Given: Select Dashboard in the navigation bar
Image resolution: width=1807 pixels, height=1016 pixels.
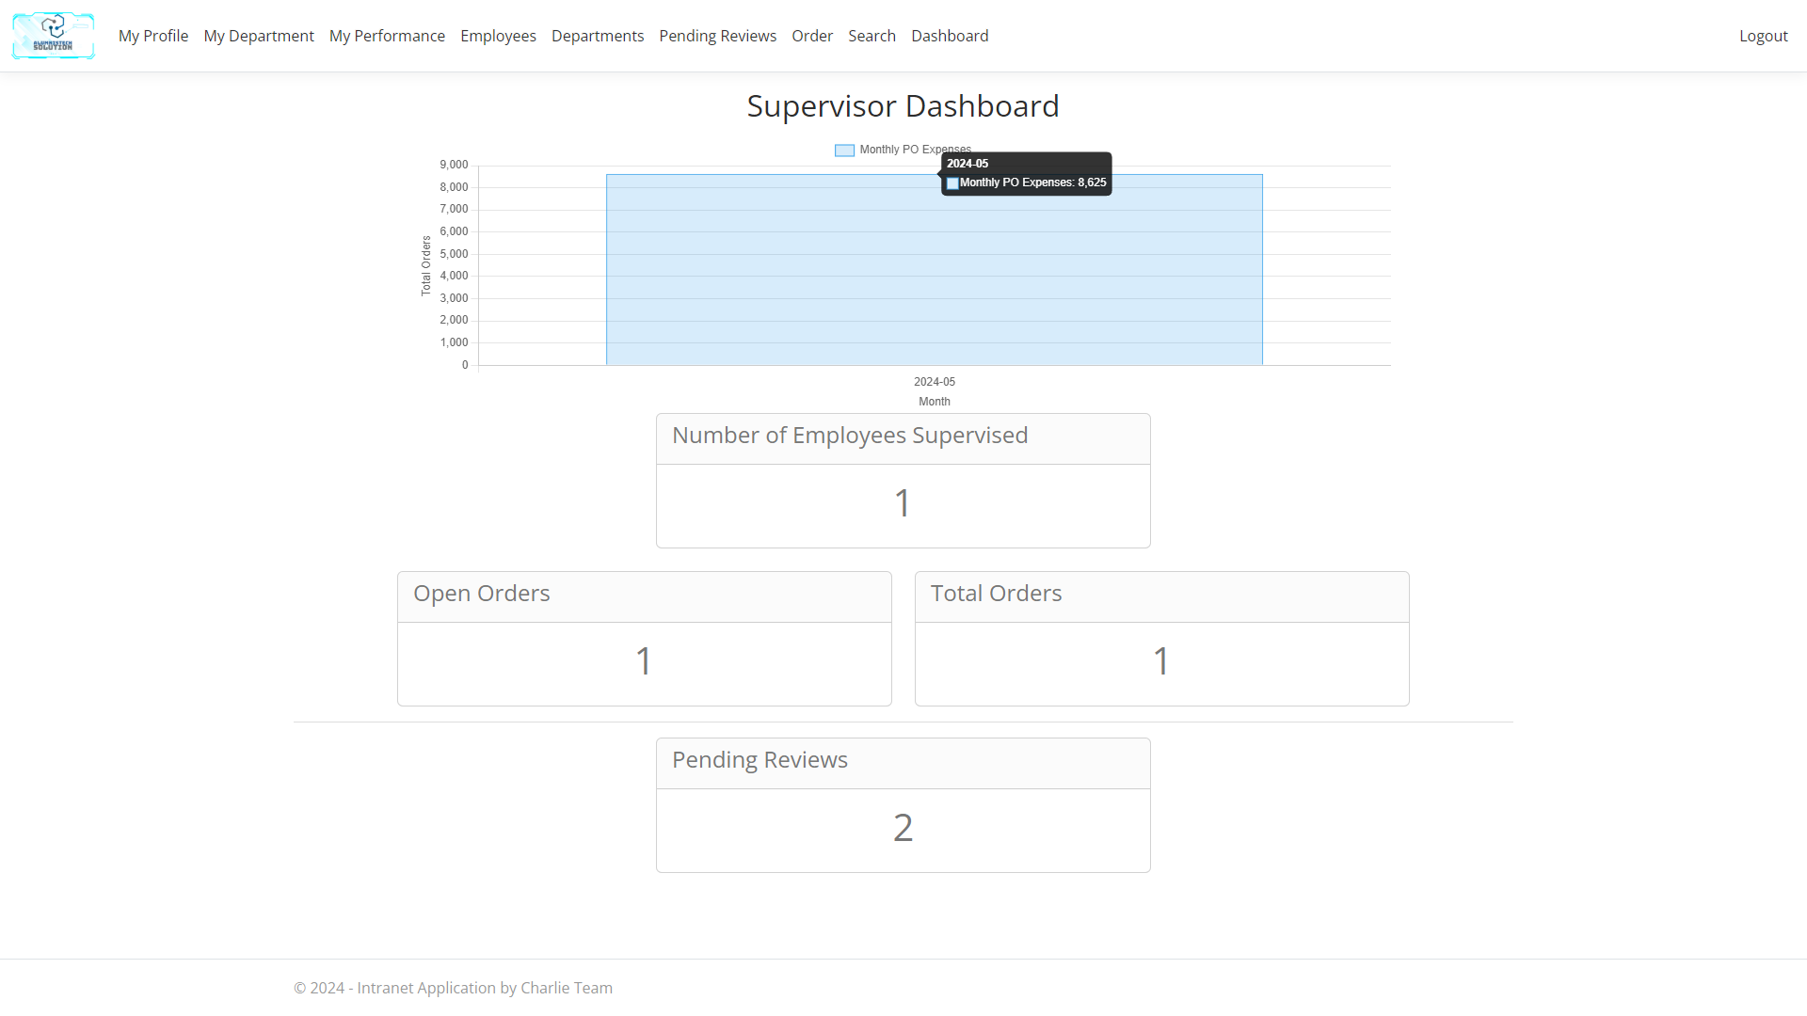Looking at the screenshot, I should [x=950, y=36].
